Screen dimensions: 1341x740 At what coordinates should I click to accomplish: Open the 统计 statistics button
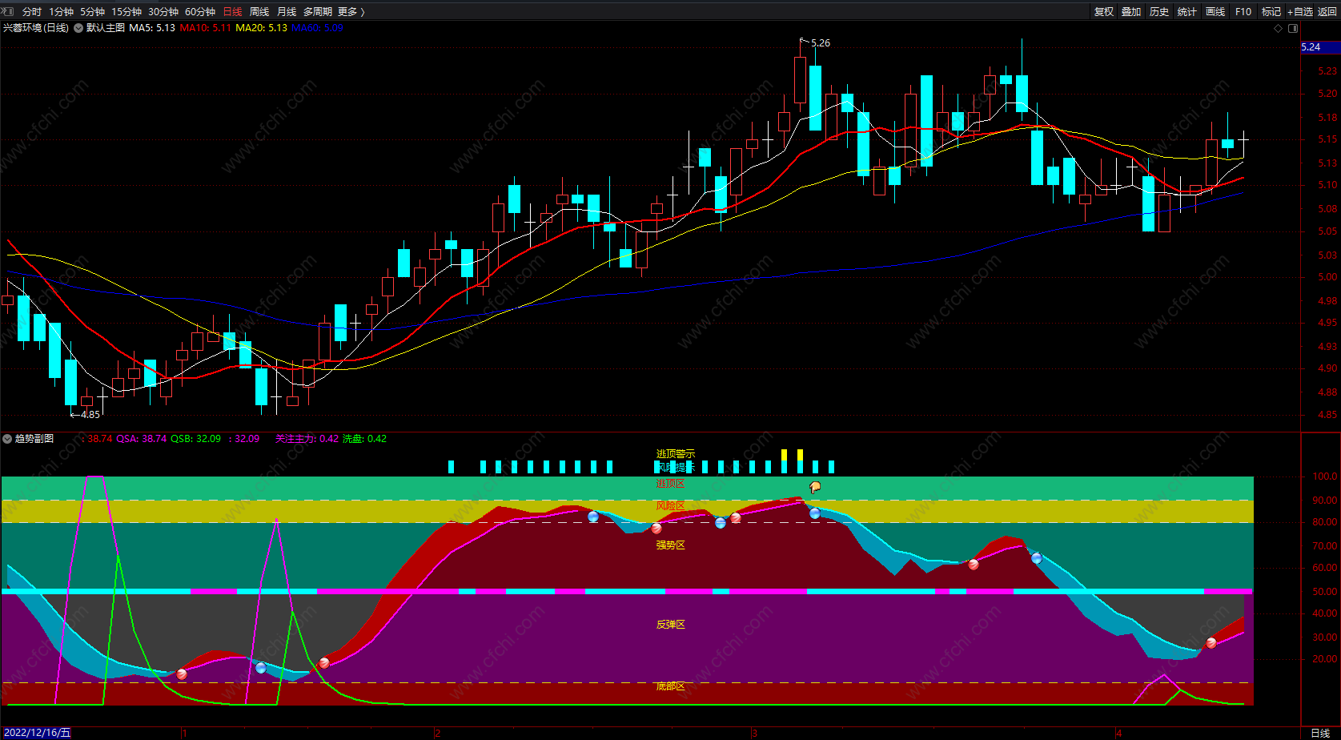(1187, 12)
